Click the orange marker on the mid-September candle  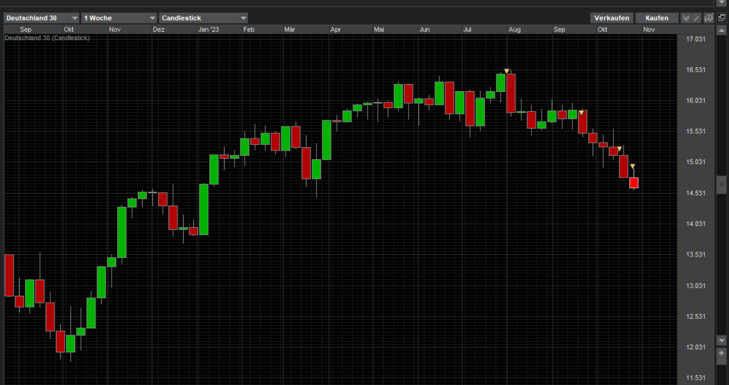click(581, 113)
